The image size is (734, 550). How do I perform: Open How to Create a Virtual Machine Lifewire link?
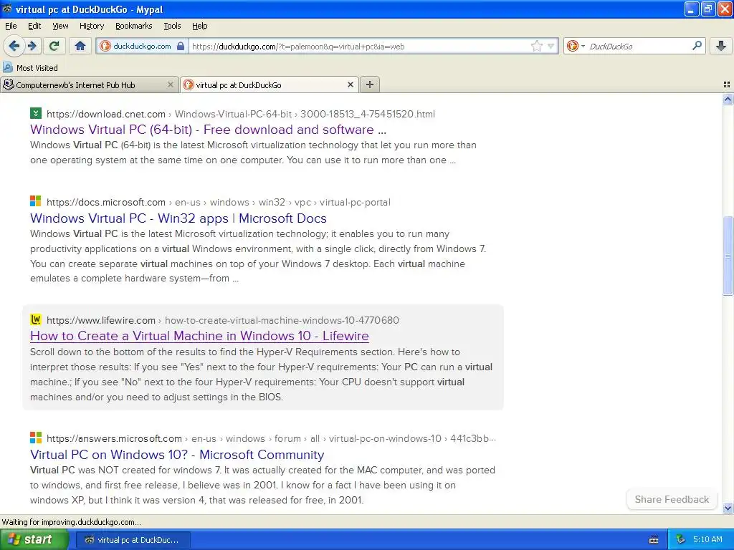tap(199, 336)
